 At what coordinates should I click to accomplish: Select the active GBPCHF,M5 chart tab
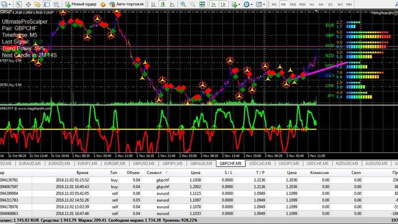coord(231,164)
